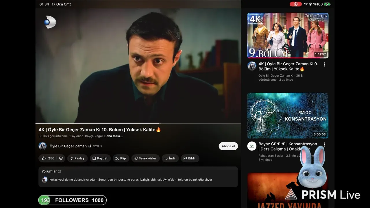Open channel avatar beside 9. Bölüm title
Image resolution: width=370 pixels, height=208 pixels.
point(252,66)
